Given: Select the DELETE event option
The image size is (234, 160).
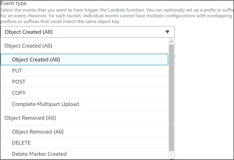Looking at the screenshot, I should point(21,143).
